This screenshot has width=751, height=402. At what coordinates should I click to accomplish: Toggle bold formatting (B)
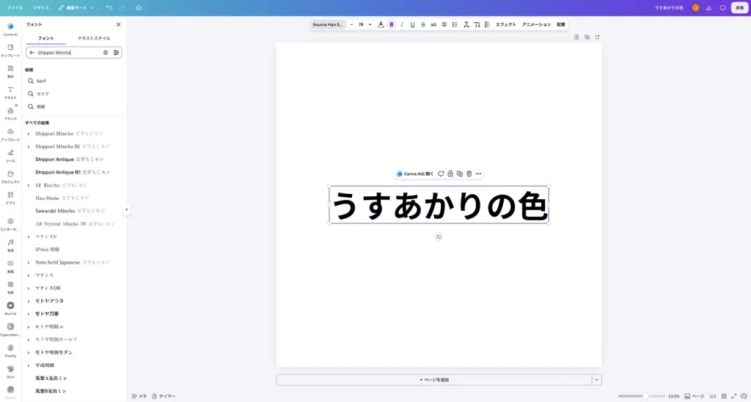[x=392, y=24]
